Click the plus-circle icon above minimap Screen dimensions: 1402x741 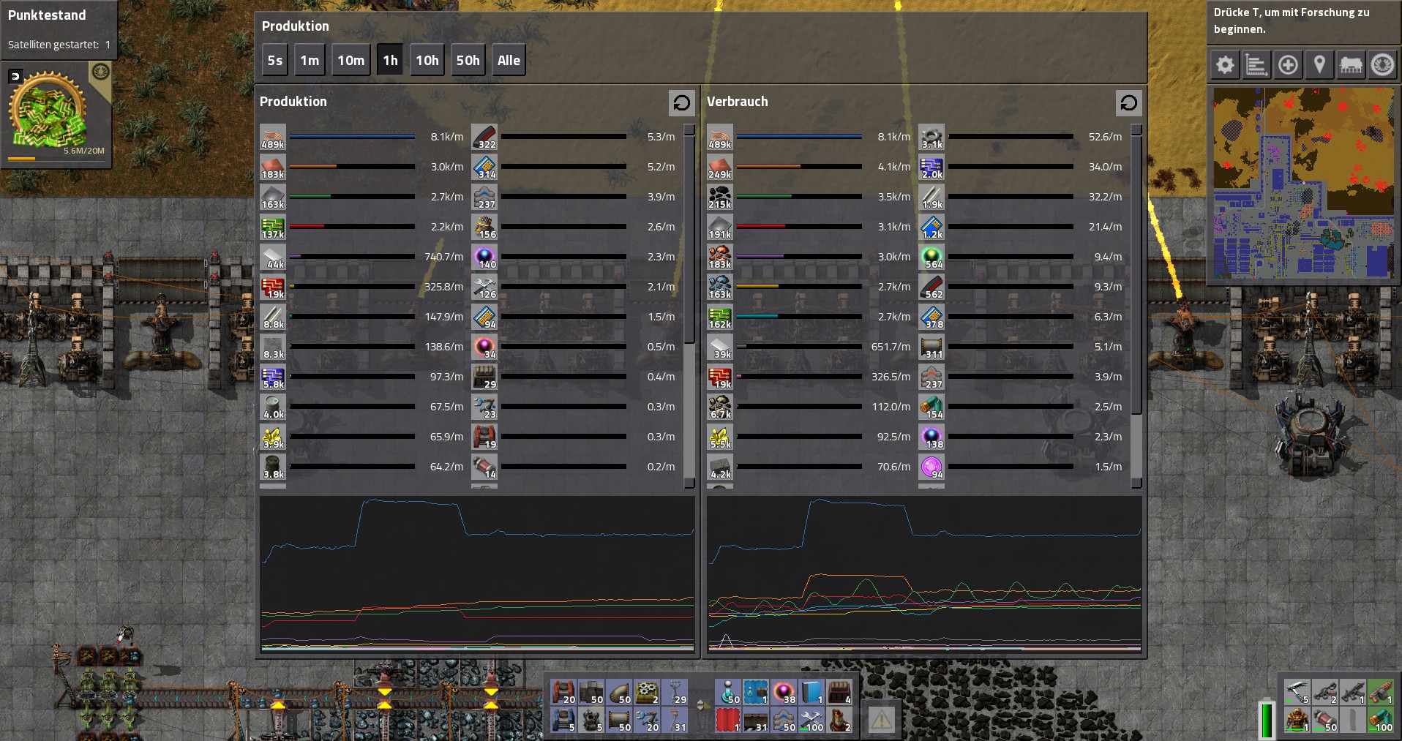pos(1288,65)
